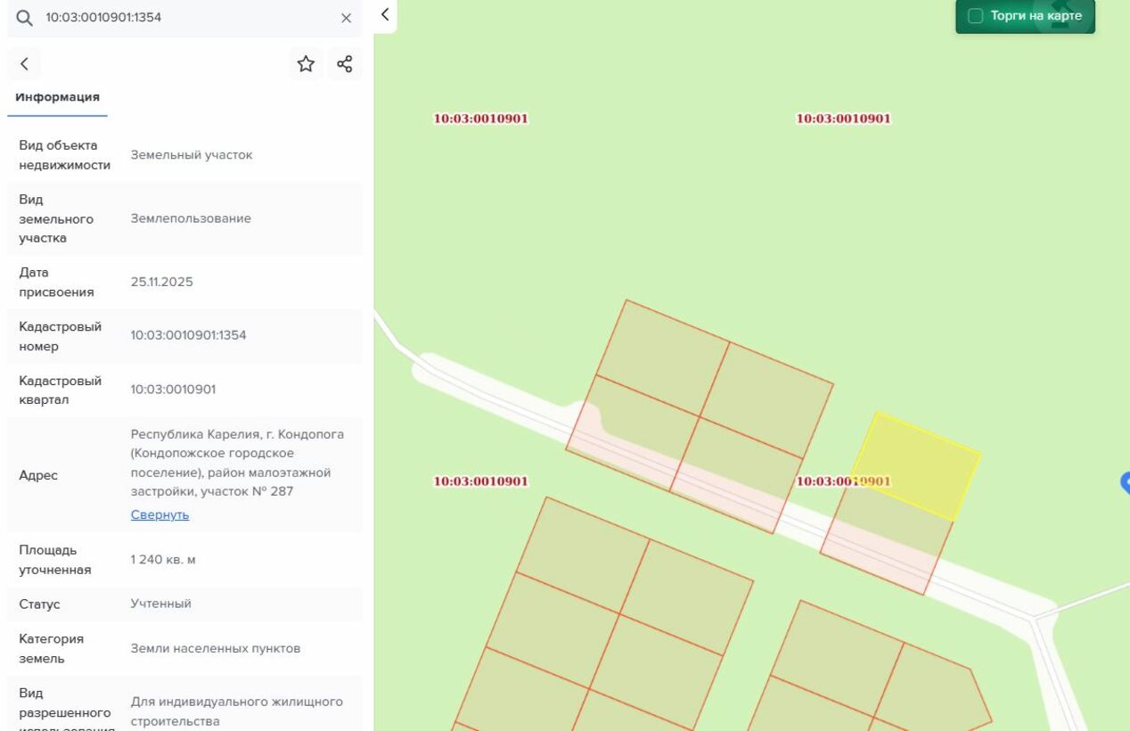Screen dimensions: 1130x731
Task: Click the magnifier search icon
Action: pyautogui.click(x=24, y=18)
